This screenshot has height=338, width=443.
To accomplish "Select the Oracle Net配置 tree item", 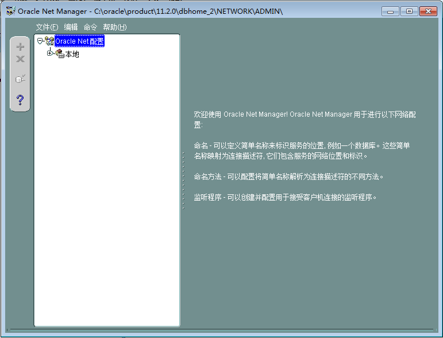I will pos(79,41).
